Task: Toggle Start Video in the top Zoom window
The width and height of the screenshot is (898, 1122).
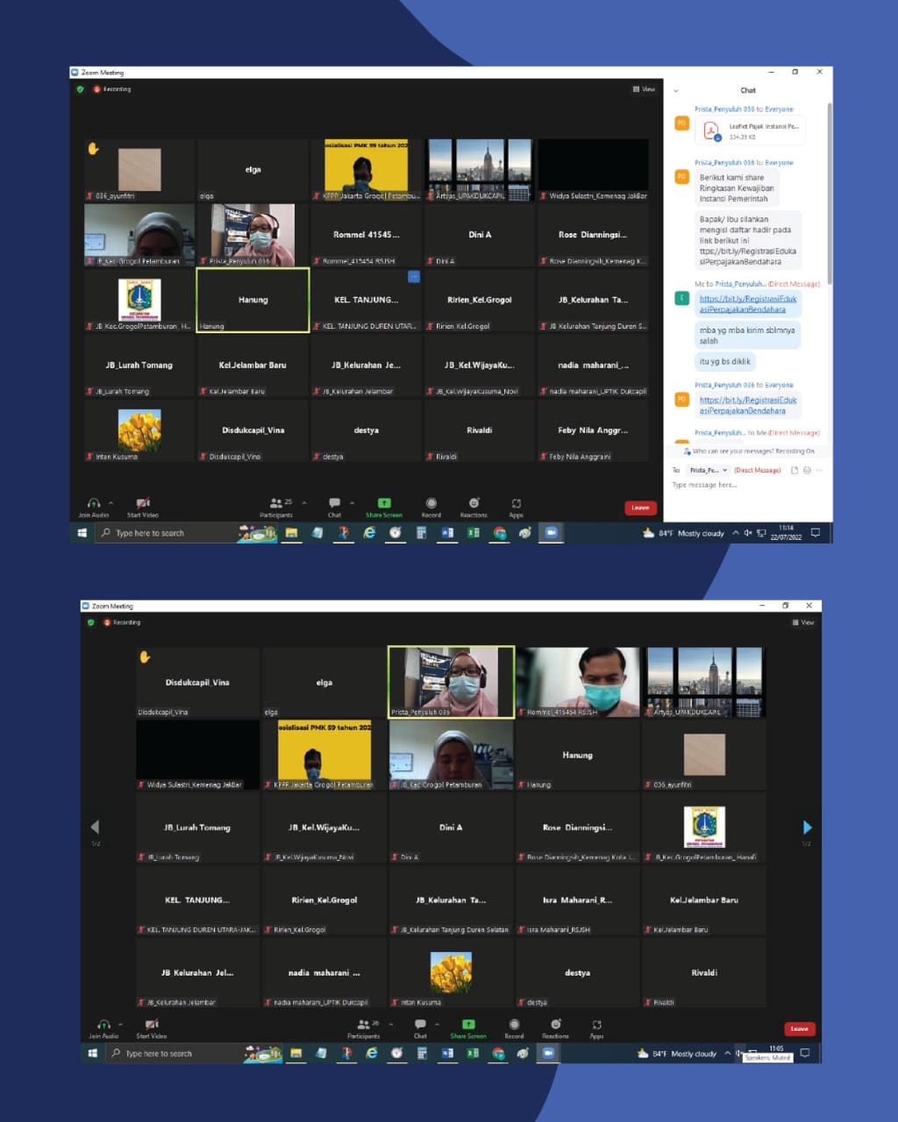Action: pos(142,507)
